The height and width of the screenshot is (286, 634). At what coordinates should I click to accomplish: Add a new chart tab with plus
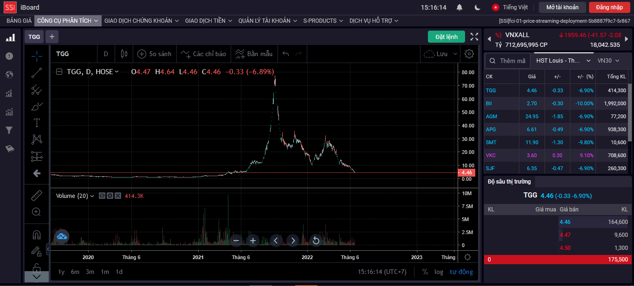(x=52, y=37)
